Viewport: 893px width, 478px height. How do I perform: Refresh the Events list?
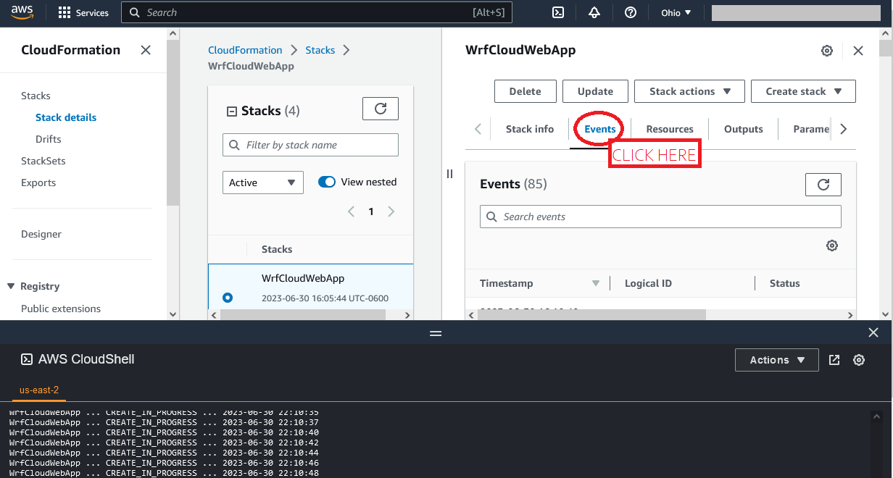tap(823, 185)
